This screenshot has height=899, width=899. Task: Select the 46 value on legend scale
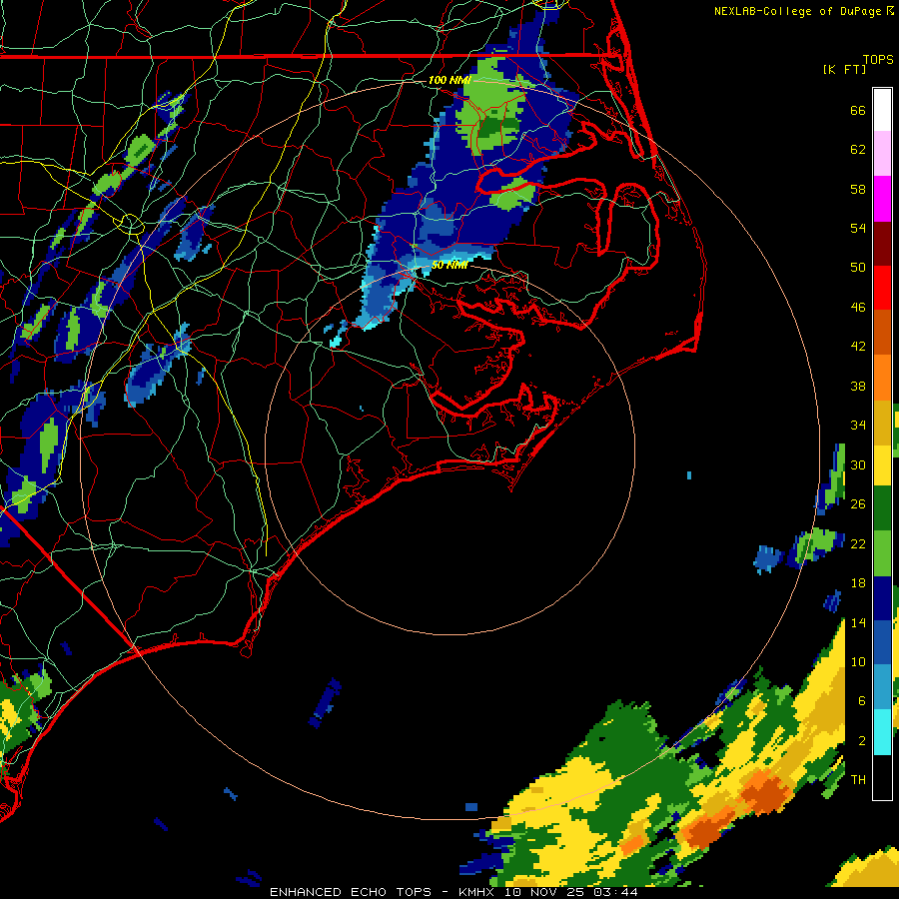[x=858, y=307]
